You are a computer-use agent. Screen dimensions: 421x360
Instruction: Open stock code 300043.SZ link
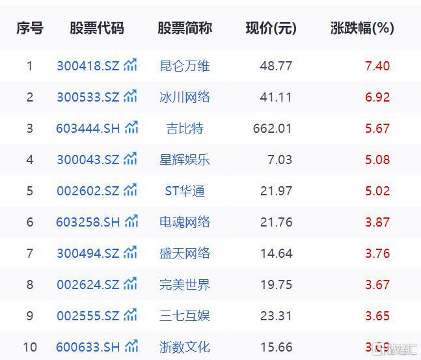click(88, 159)
